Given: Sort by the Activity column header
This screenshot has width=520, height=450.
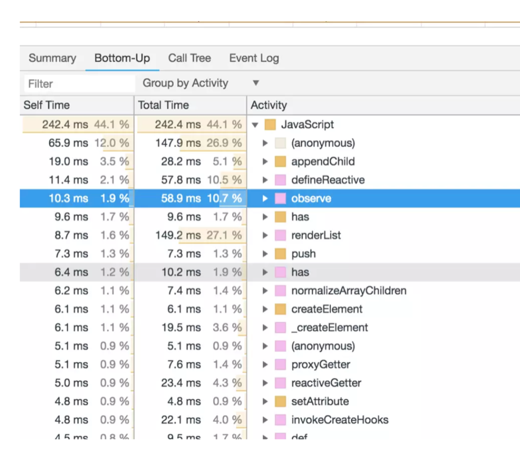Looking at the screenshot, I should pyautogui.click(x=383, y=105).
